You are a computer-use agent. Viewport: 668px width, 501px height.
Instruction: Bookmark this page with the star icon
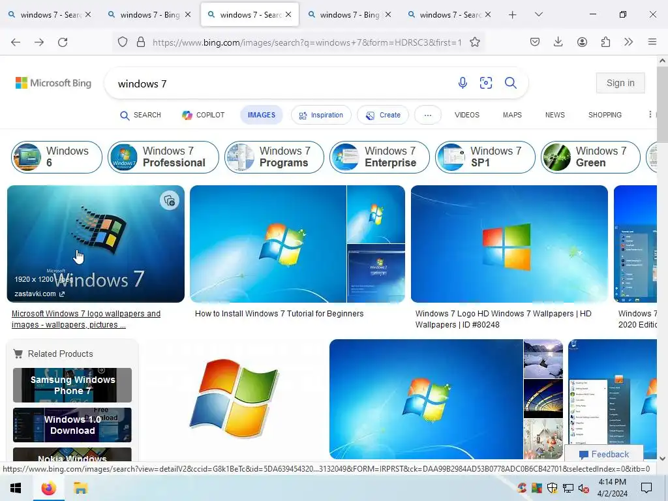coord(475,42)
